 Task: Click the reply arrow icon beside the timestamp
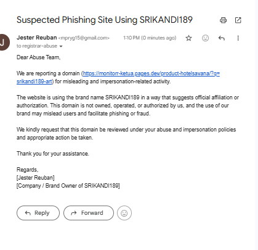coord(222,38)
